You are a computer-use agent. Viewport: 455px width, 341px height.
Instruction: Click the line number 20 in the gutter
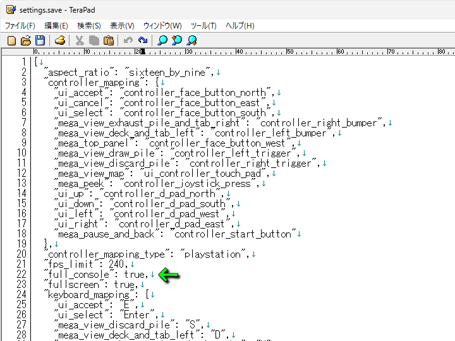tap(20, 254)
